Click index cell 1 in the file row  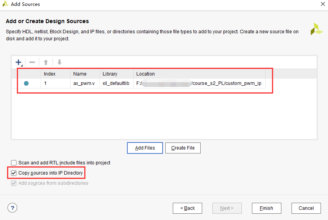[56, 83]
